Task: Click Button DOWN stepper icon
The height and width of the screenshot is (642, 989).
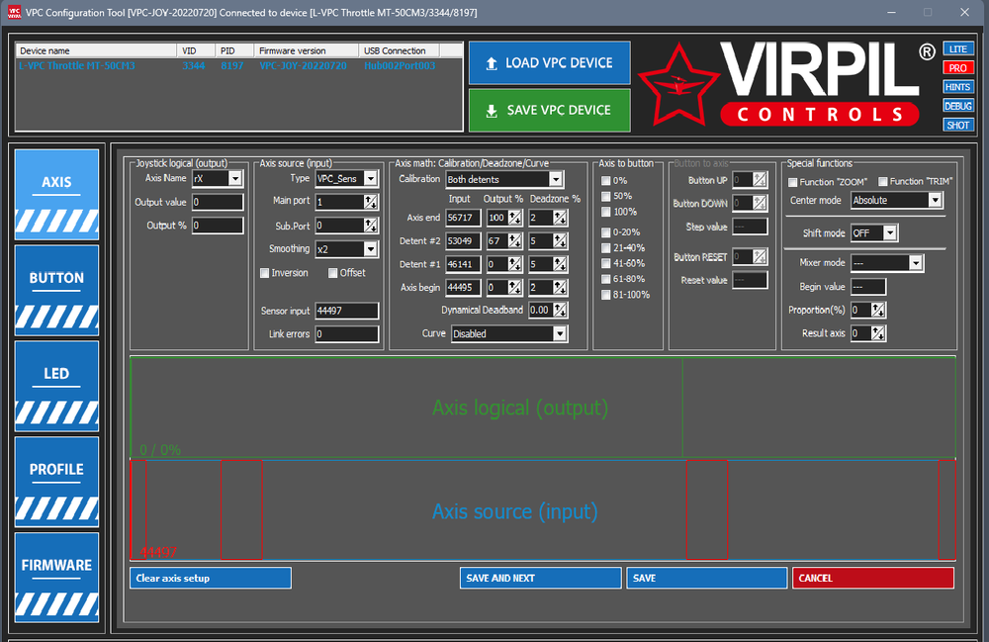Action: [x=760, y=203]
